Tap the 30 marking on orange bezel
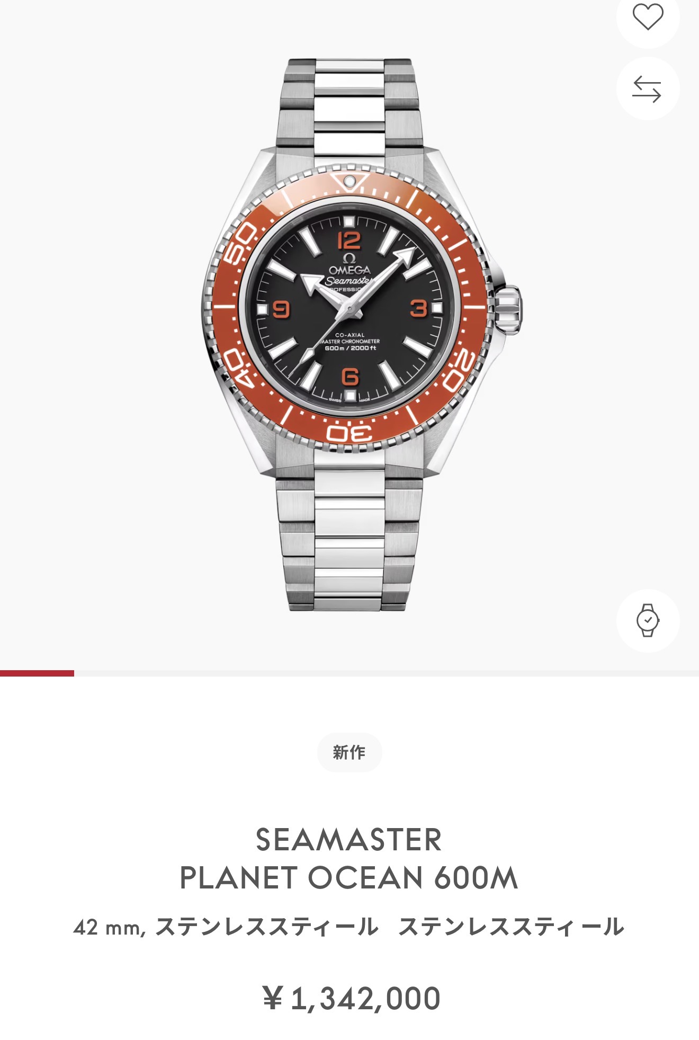 click(349, 433)
